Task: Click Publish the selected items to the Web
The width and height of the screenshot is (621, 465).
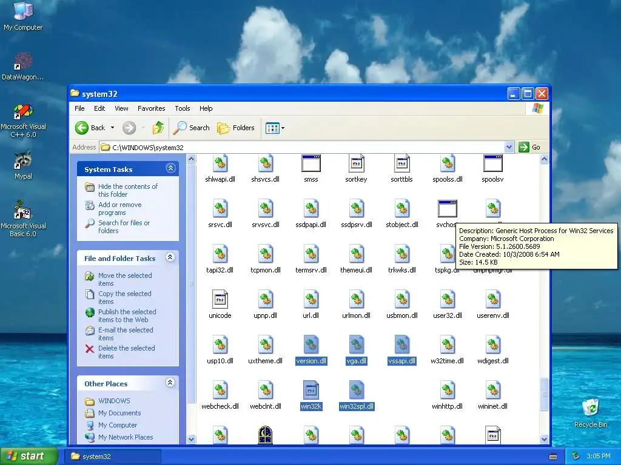Action: click(127, 315)
